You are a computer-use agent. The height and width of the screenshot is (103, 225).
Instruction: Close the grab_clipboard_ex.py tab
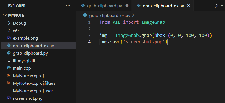(189, 6)
